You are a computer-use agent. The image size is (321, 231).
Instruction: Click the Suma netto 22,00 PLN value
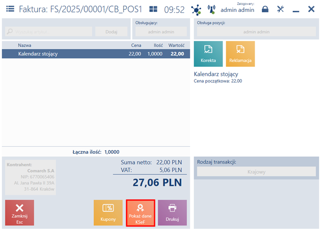tap(169, 162)
